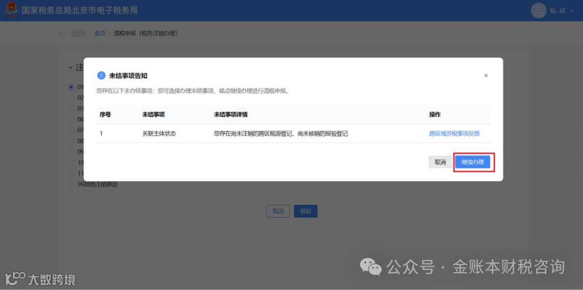The image size is (583, 290).
Task: Select the 09 radio option
Action: (x=71, y=152)
